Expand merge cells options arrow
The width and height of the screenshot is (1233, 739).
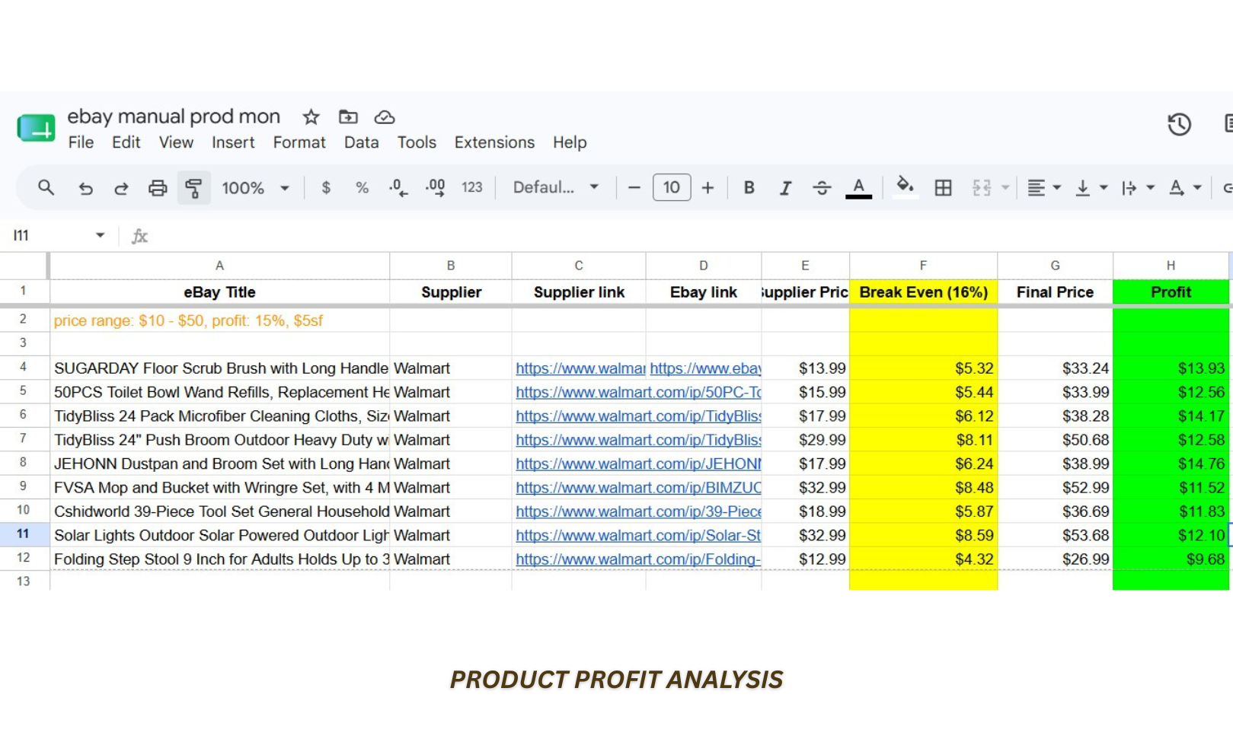coord(1005,188)
